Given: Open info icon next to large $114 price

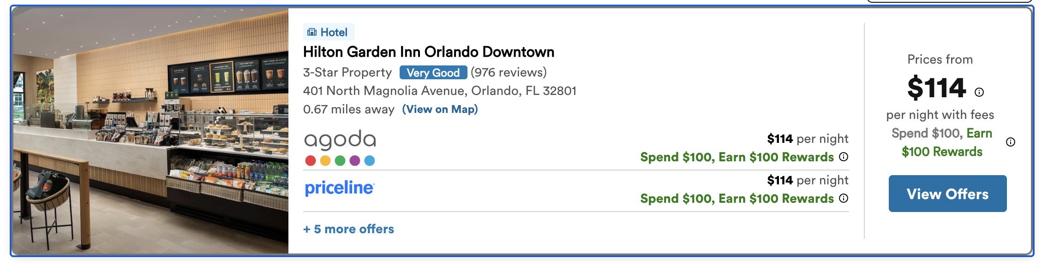Looking at the screenshot, I should (979, 92).
